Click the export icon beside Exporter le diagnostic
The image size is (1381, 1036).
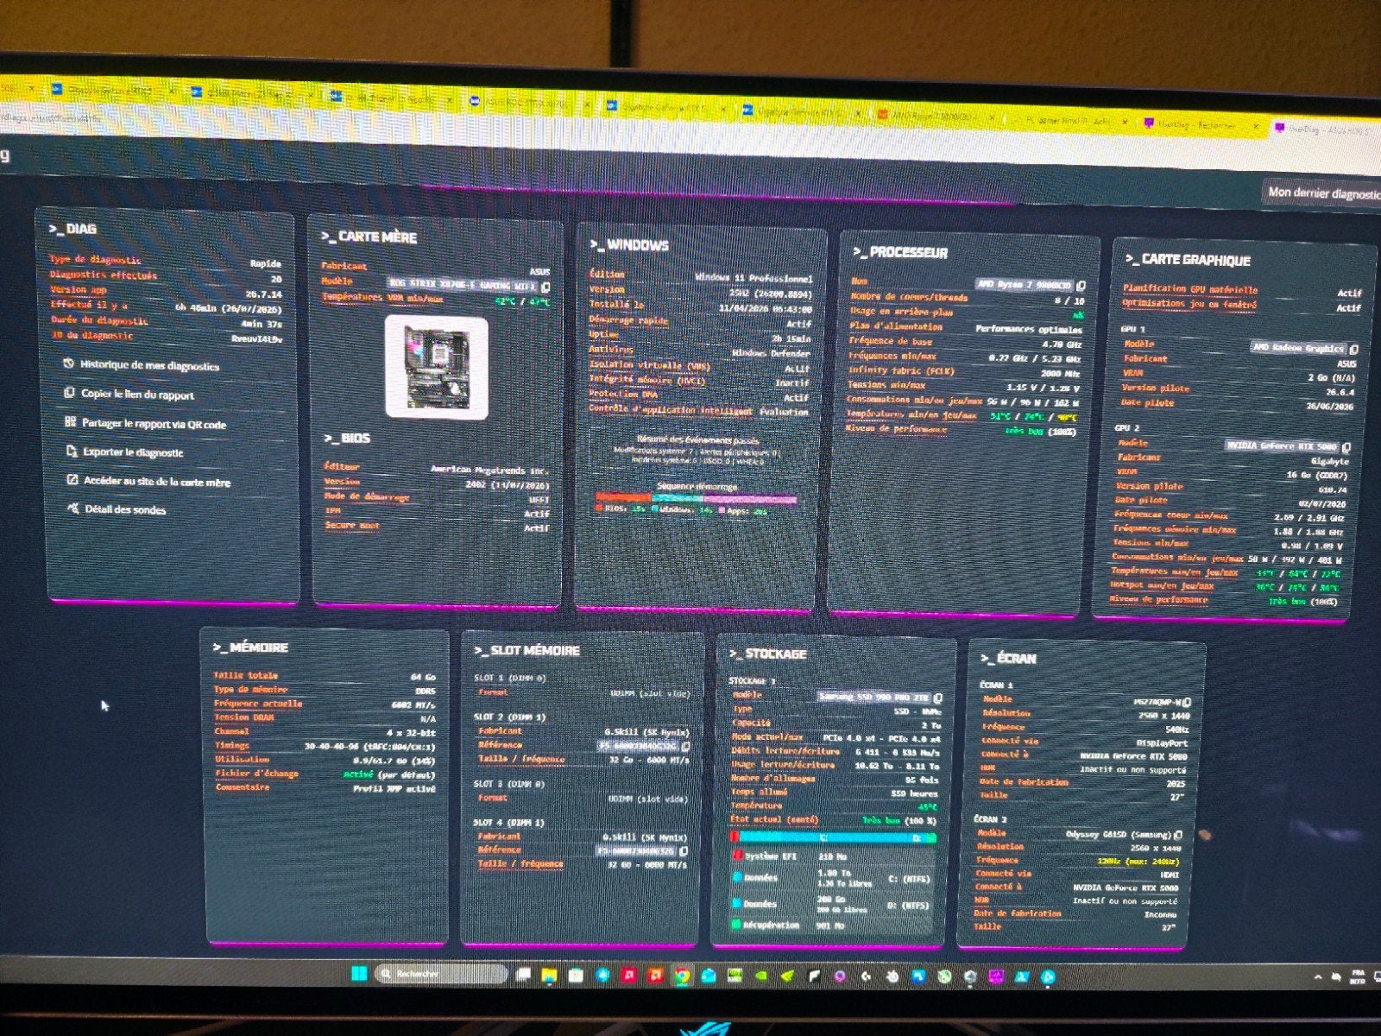[x=72, y=452]
